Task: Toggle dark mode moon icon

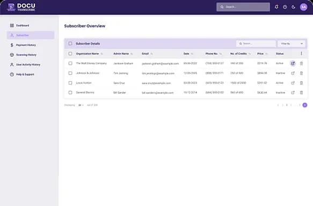Action: coord(294,7)
